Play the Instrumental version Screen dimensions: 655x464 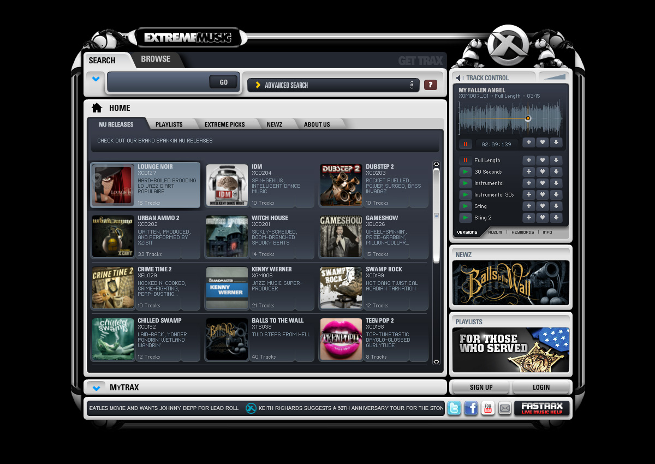466,183
